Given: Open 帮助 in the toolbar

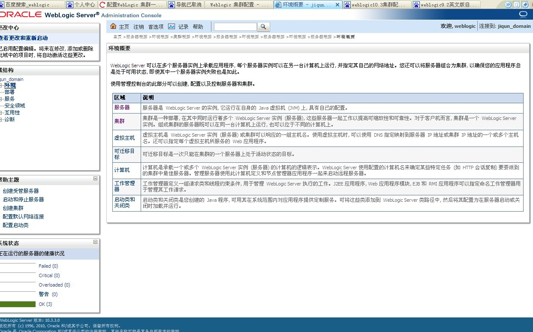Looking at the screenshot, I should click(x=198, y=27).
